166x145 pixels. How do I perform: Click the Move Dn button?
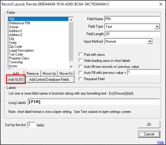(66, 74)
